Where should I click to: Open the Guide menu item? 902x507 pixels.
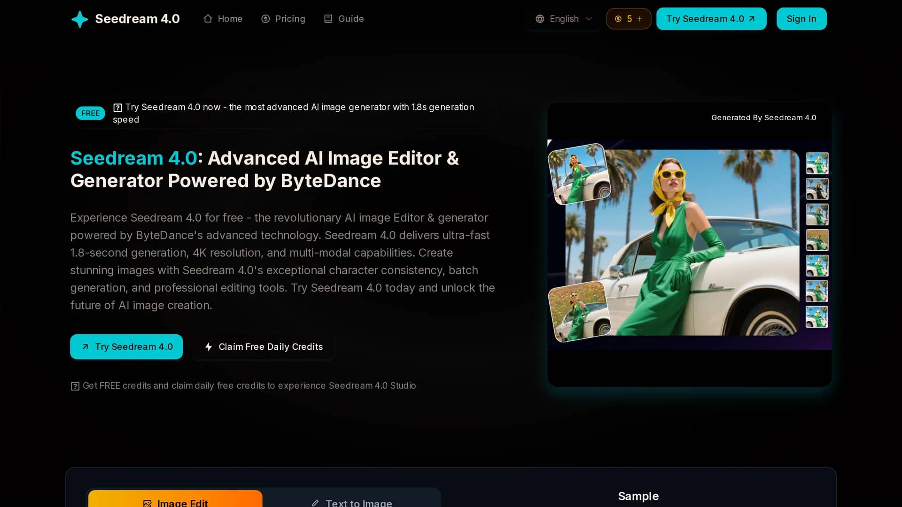click(x=344, y=19)
